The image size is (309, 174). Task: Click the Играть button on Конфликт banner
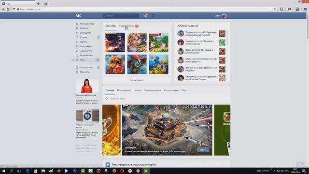click(203, 150)
